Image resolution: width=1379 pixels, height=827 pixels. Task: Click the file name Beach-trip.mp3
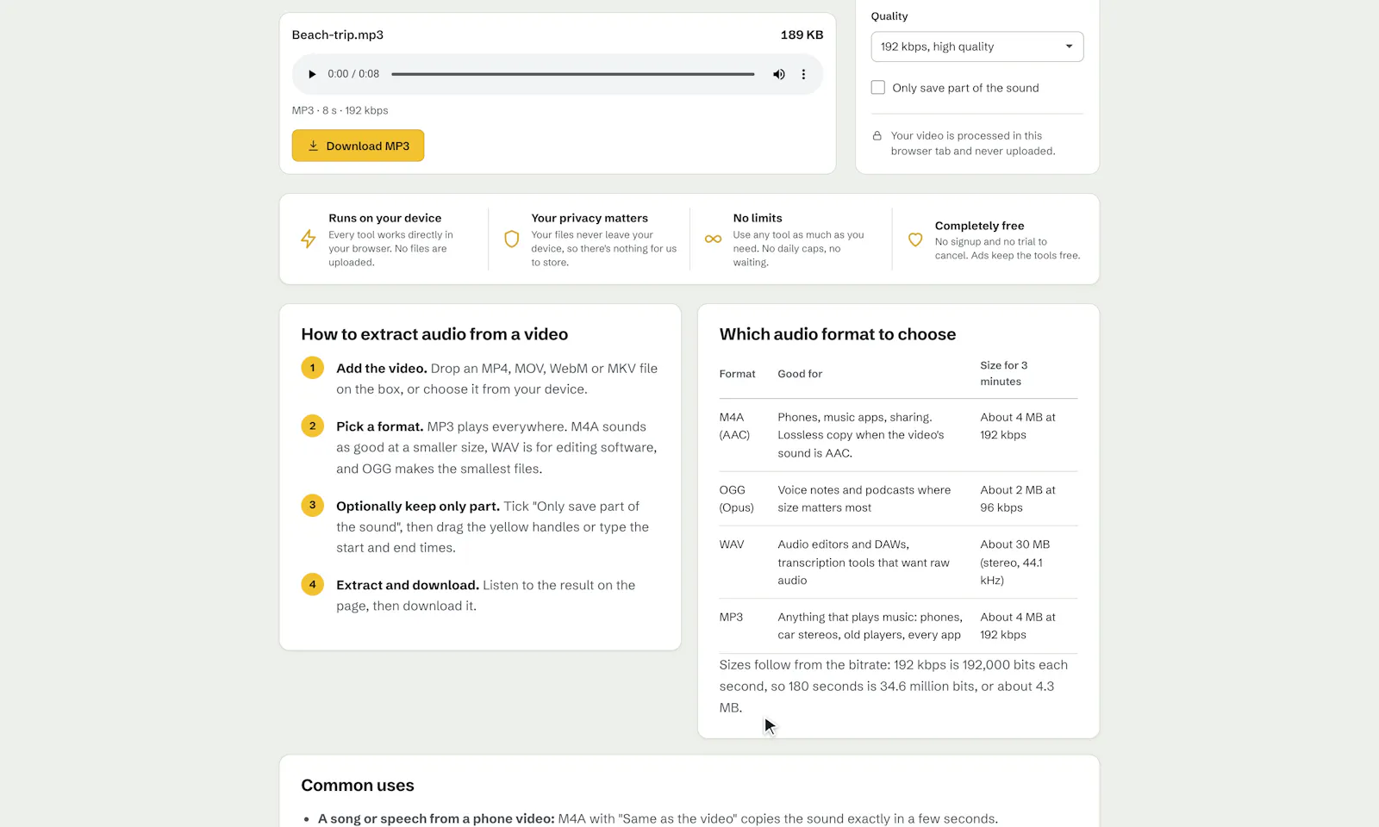click(338, 34)
